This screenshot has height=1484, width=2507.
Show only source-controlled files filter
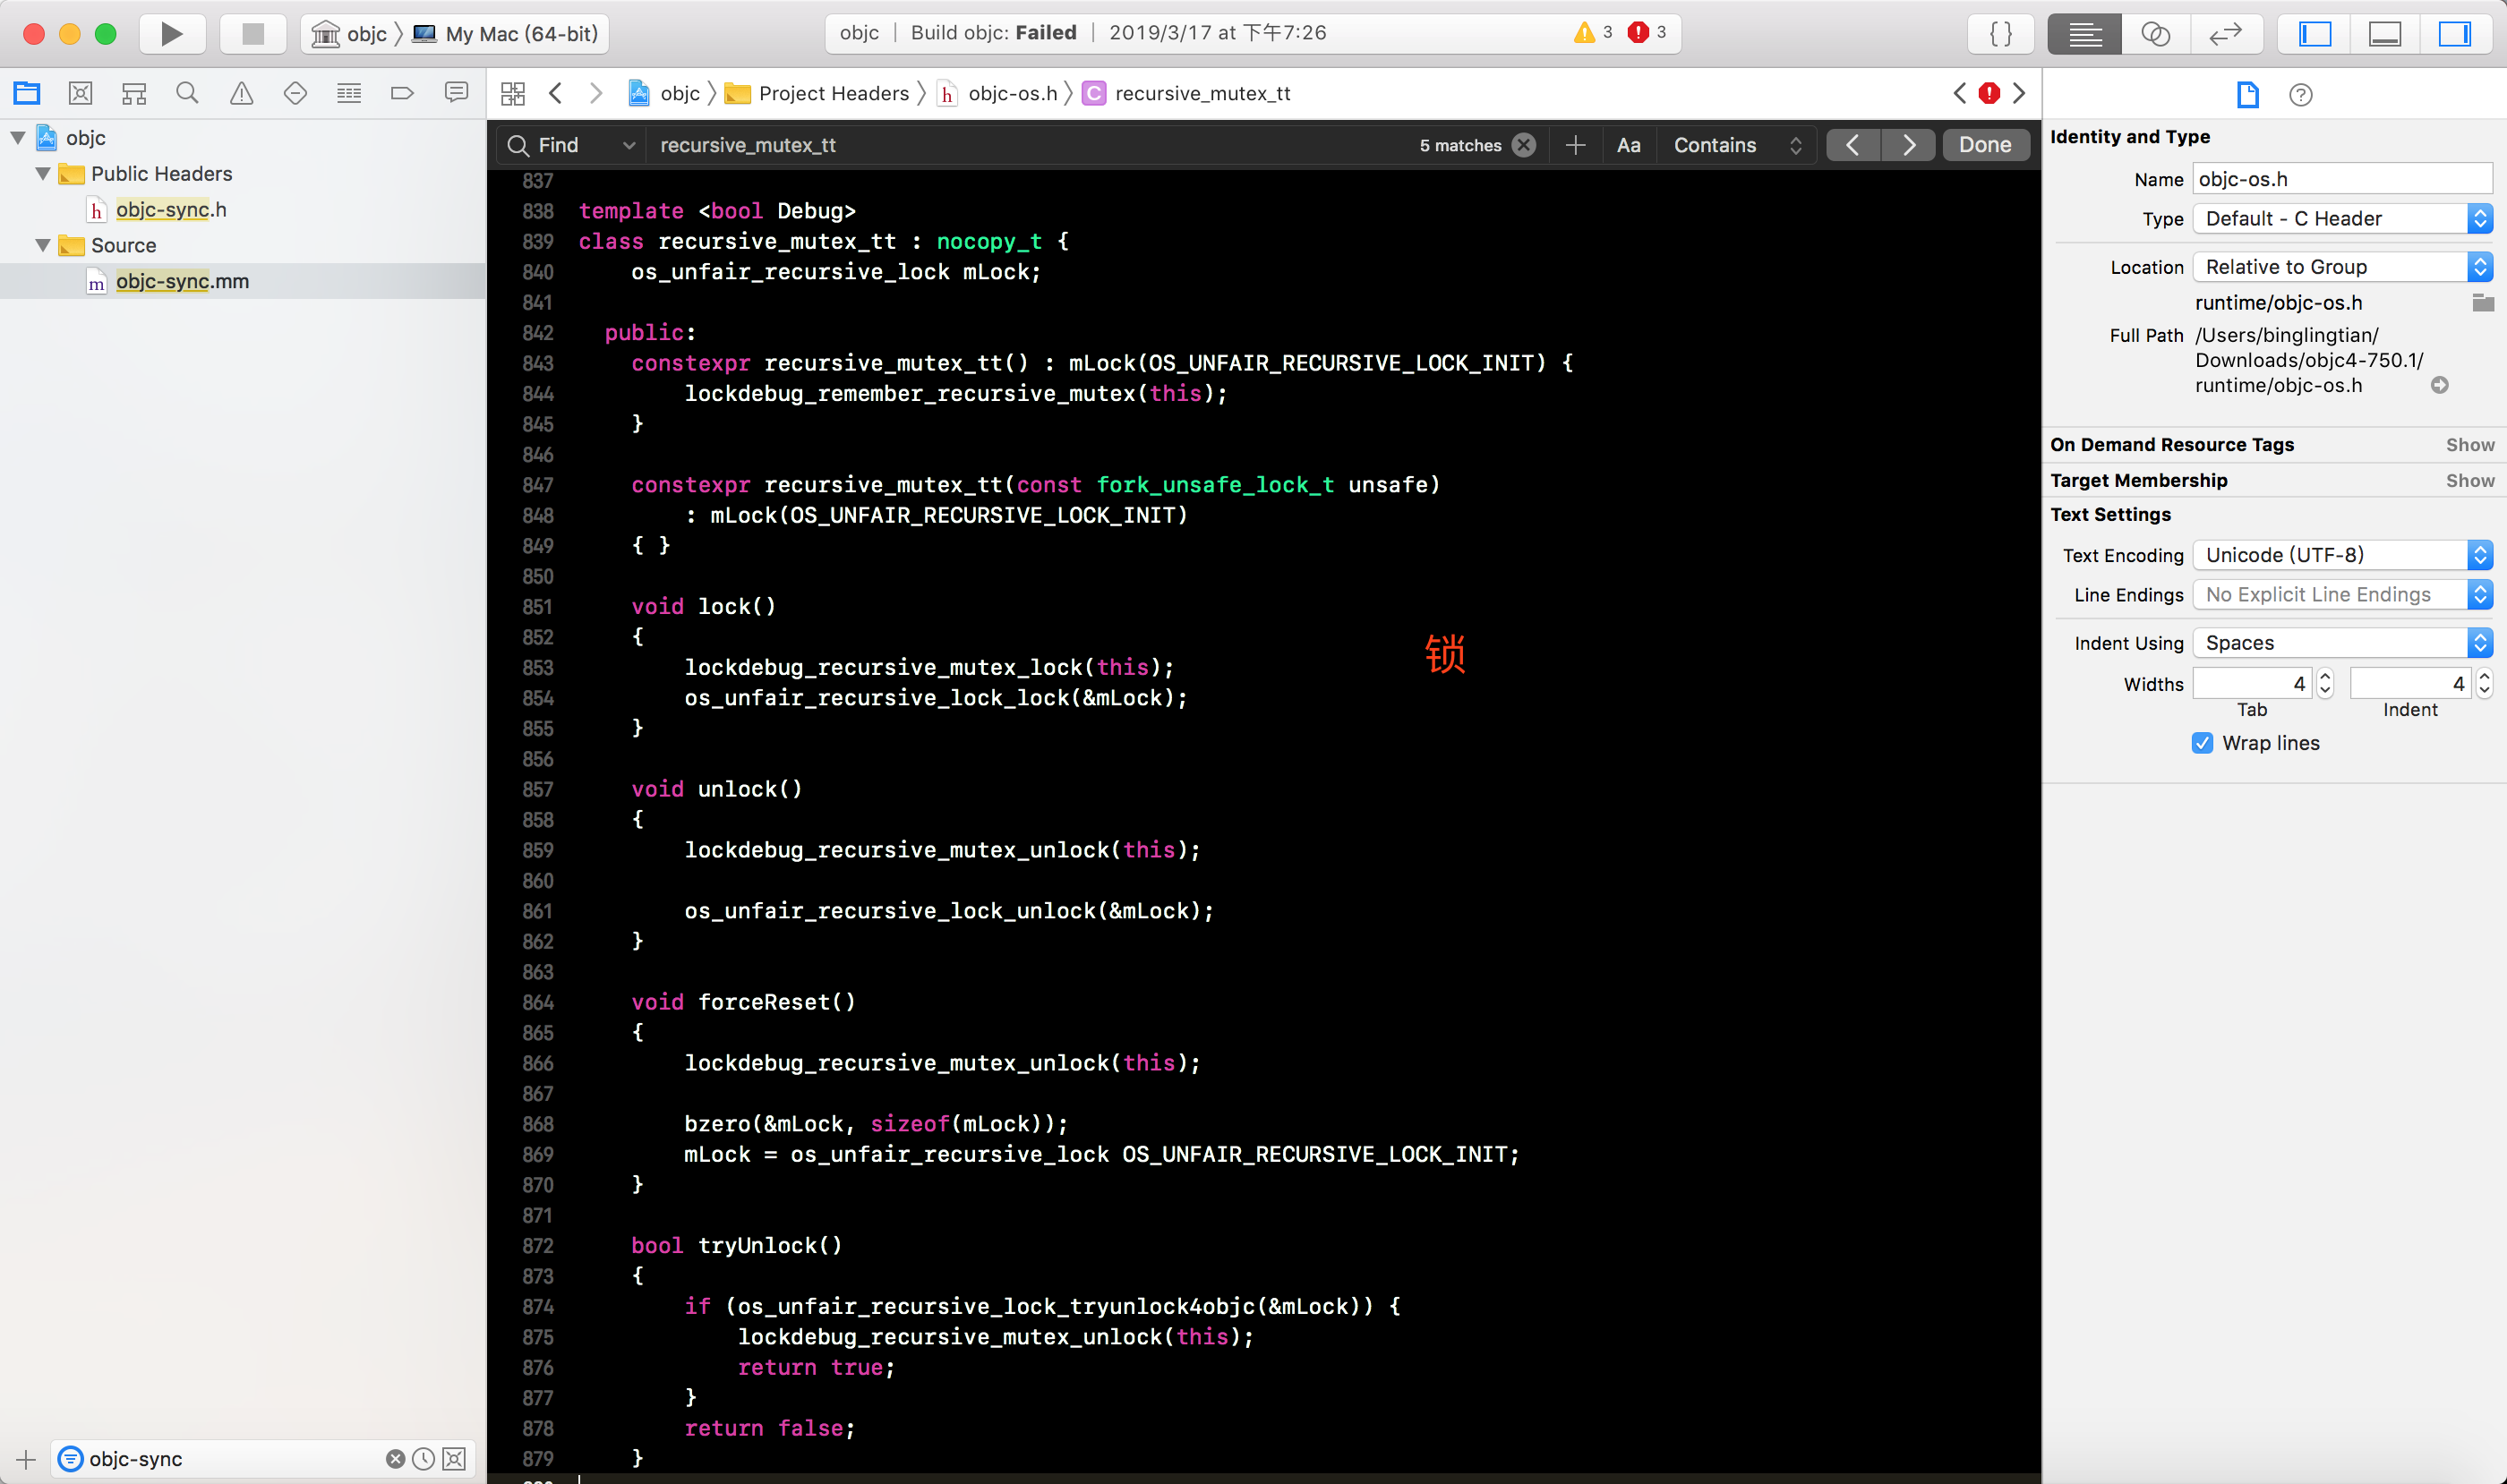454,1459
